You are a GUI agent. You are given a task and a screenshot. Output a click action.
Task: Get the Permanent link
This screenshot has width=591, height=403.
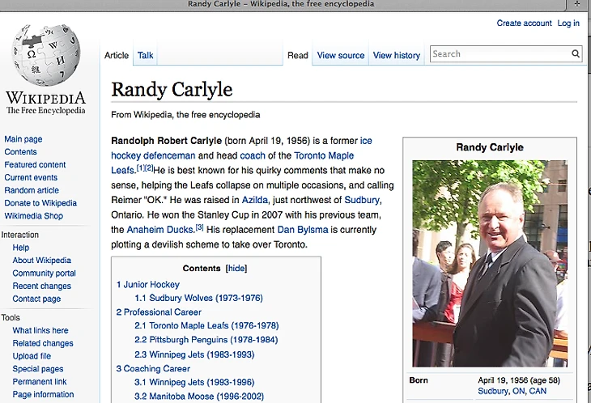click(x=40, y=381)
